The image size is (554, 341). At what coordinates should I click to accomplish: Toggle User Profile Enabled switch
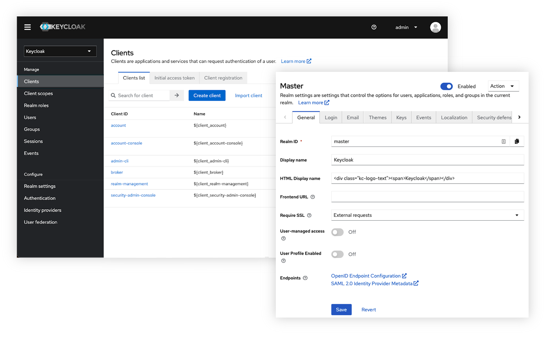point(337,254)
